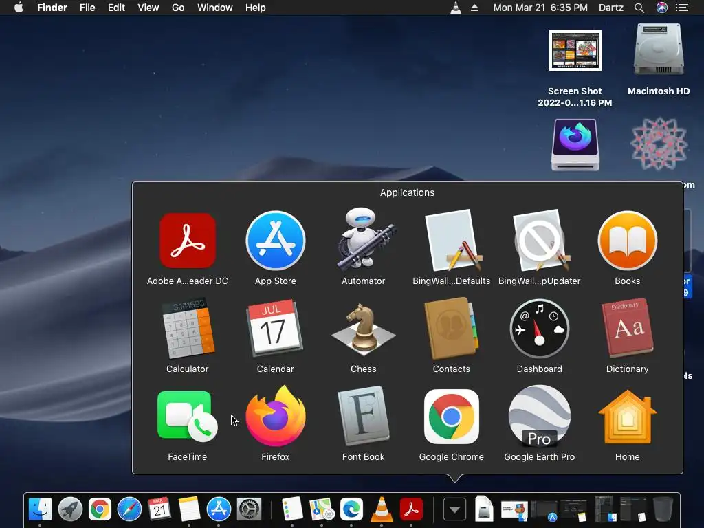704x528 pixels.
Task: Open the Calculator app
Action: [x=188, y=328]
